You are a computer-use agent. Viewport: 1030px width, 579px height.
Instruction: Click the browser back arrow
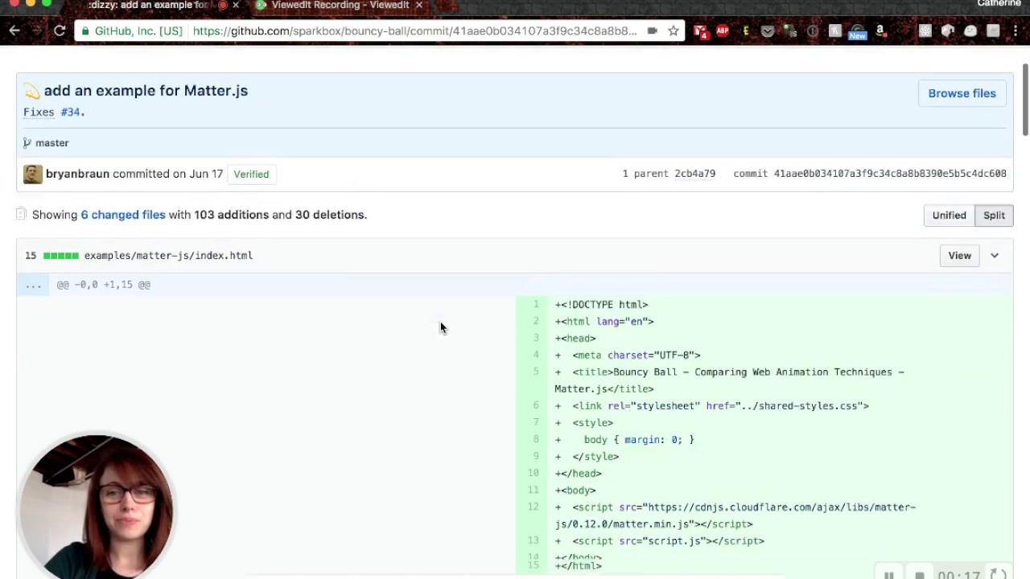(x=14, y=31)
